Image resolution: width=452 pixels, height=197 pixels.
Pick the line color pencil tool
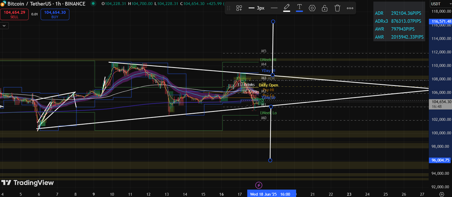[287, 8]
